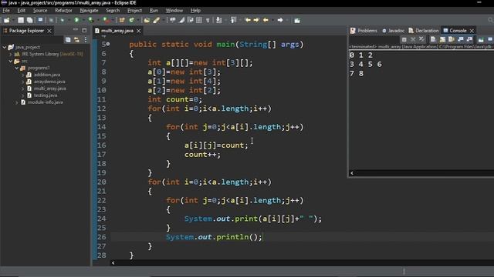Click the Console horizontal scrollbar left arrow
The width and height of the screenshot is (494, 277).
coord(352,173)
